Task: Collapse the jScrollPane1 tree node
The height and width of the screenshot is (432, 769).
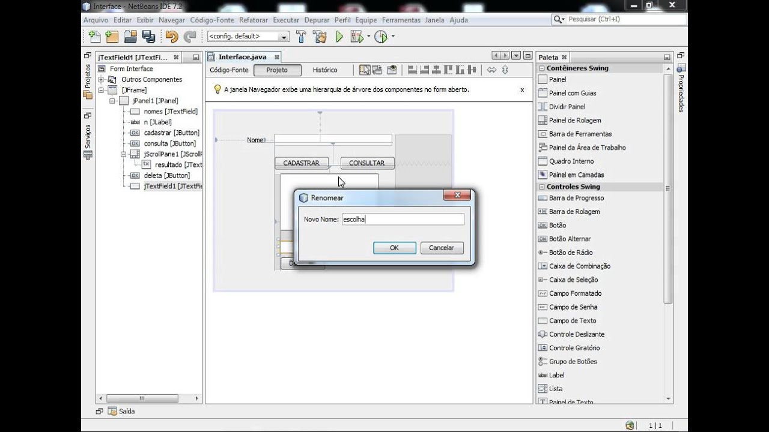Action: click(x=123, y=154)
